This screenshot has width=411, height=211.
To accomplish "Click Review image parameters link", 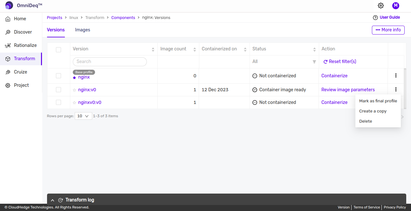I will [348, 90].
